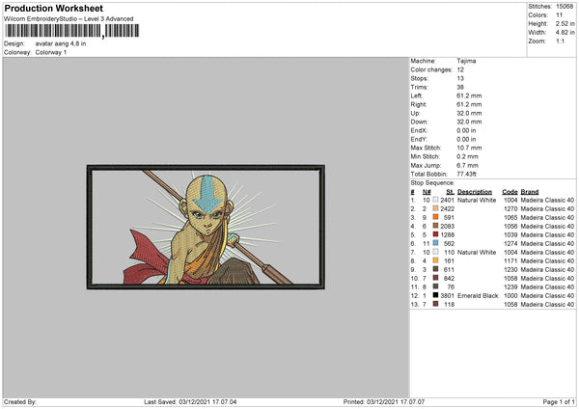579x409 pixels.
Task: Click stitch count 3801 in row 12
Action: (447, 296)
